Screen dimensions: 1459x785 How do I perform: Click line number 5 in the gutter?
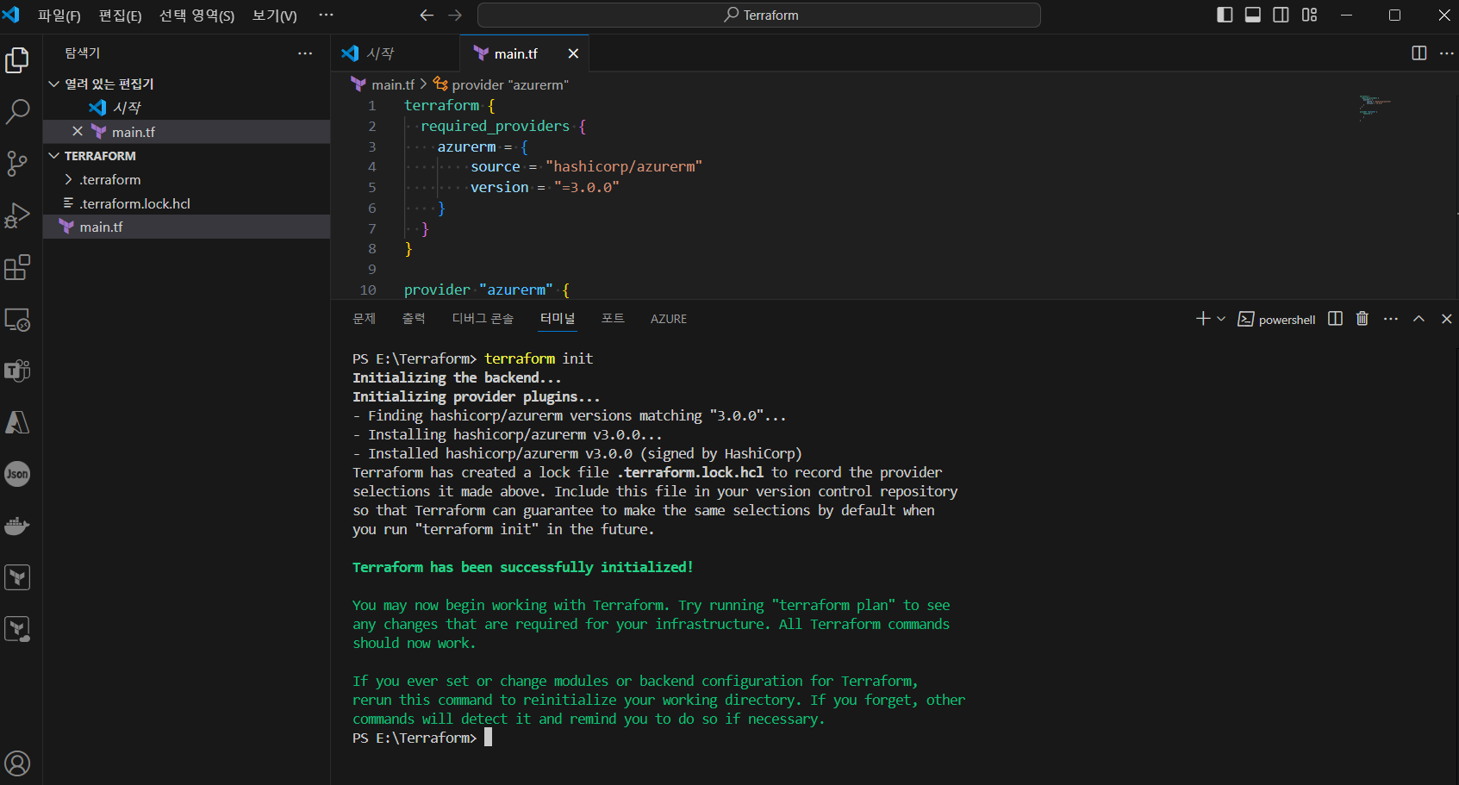[x=372, y=187]
